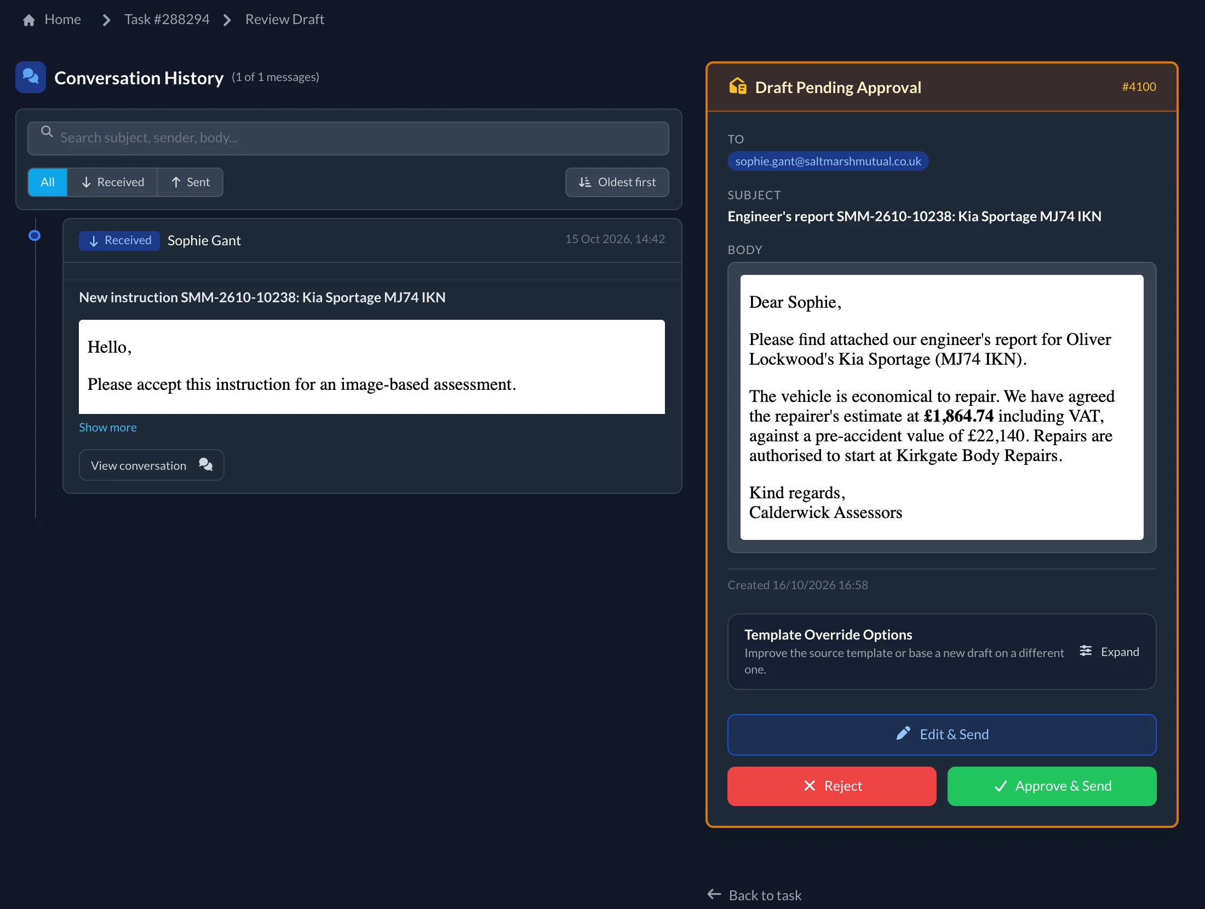Screen dimensions: 1205x909
Task: Click Edit & Send button
Action: click(942, 735)
